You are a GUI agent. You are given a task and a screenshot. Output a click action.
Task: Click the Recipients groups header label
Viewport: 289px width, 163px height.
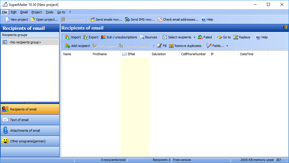click(x=15, y=35)
